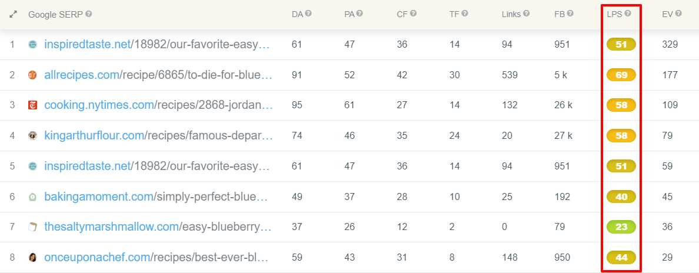
Task: Click the NYT favicon in row 3
Action: 32,105
